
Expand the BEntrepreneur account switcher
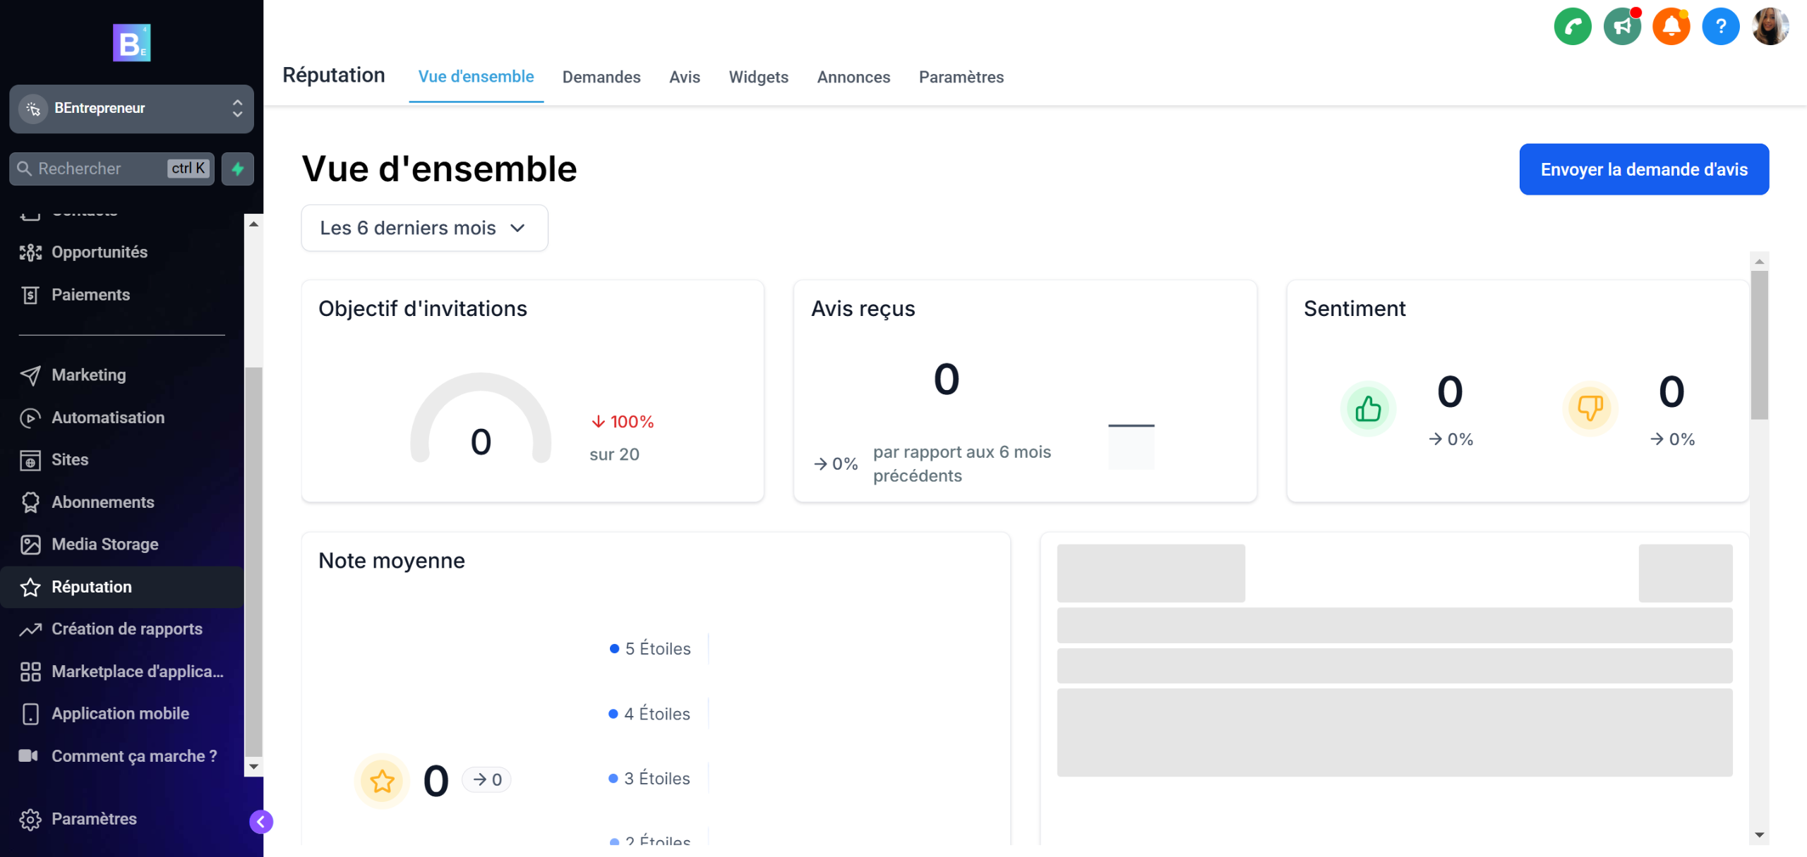point(131,109)
